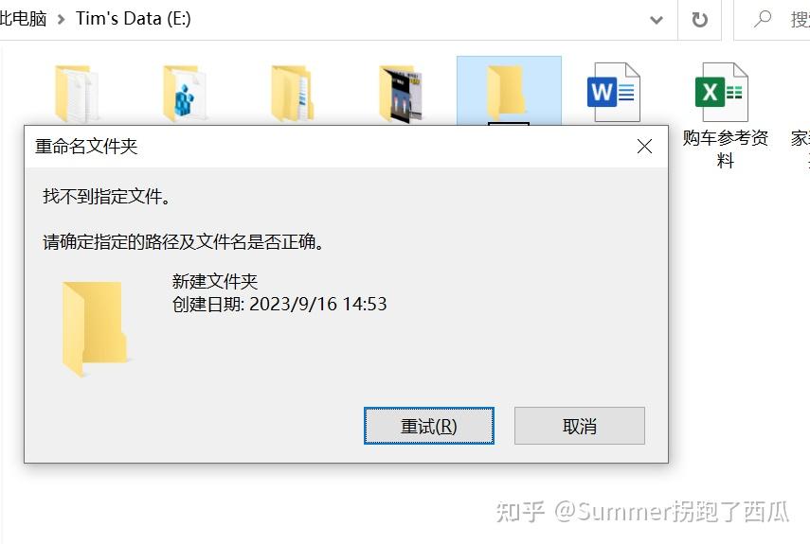Viewport: 810px width, 544px height.
Task: Click Tim's Data (E:) in breadcrumb
Action: (134, 19)
